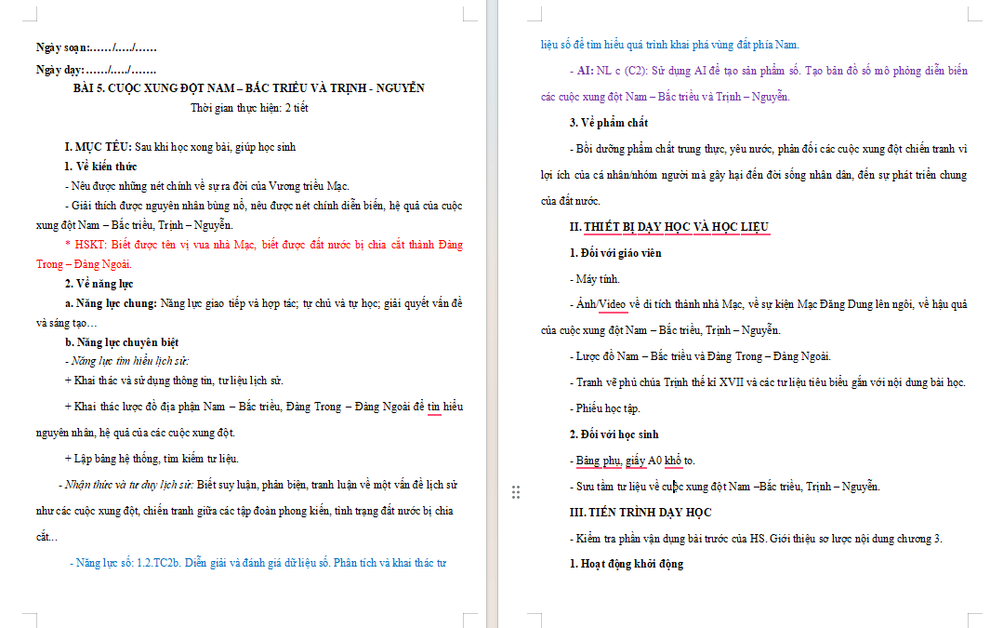Click the title 'BÀI 5. CUỘC XUNG ĐỘT NAM – BẮC TRIỀU'

click(x=249, y=87)
